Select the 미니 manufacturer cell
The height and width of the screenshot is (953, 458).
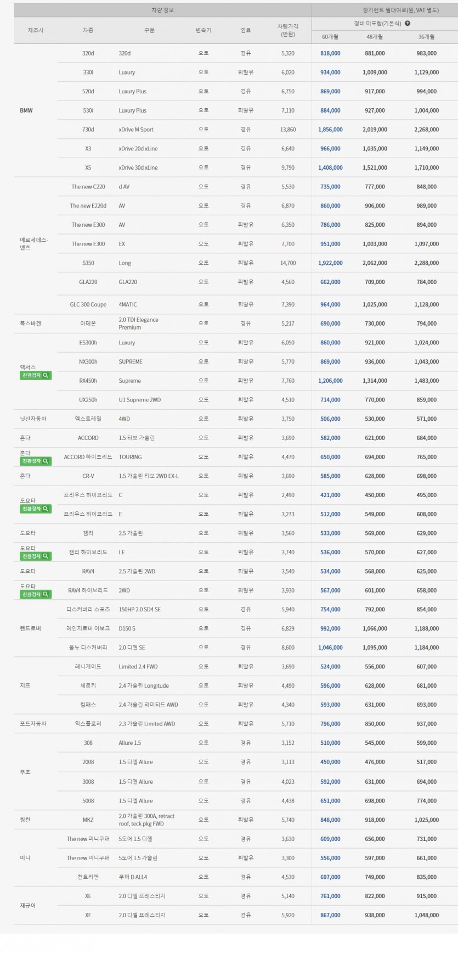click(25, 858)
